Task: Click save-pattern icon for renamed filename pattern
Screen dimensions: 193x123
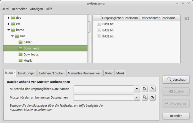Action: click(x=145, y=97)
